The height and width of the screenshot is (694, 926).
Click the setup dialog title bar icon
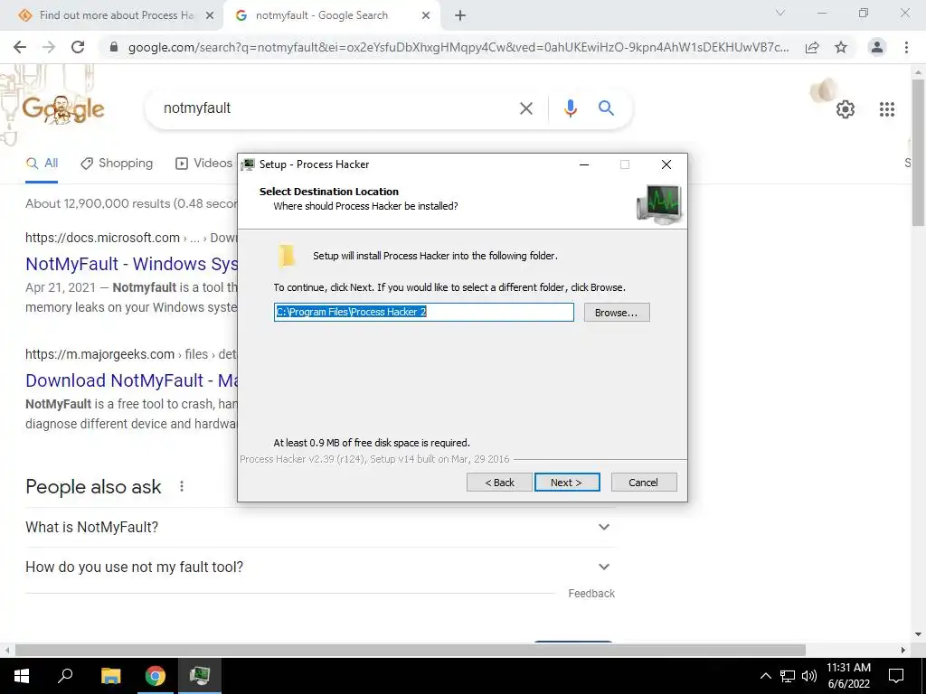coord(248,164)
